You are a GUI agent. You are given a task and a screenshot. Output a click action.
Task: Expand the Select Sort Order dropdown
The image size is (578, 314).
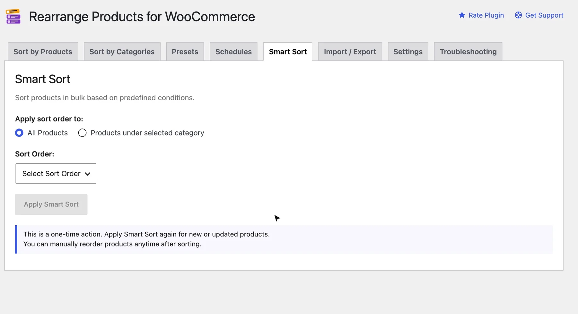(x=56, y=173)
